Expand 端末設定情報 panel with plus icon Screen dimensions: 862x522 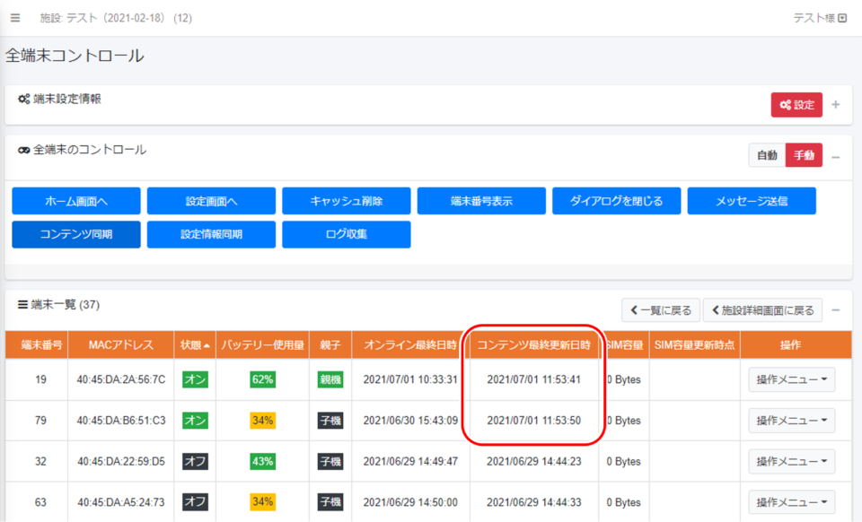836,105
